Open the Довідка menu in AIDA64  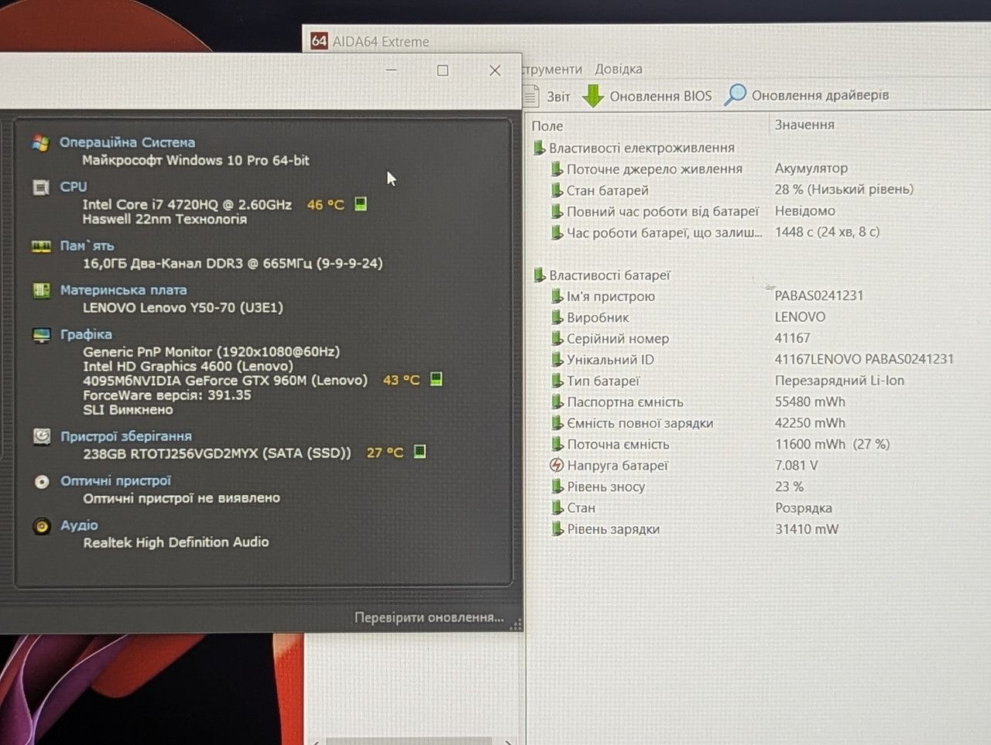(x=619, y=69)
